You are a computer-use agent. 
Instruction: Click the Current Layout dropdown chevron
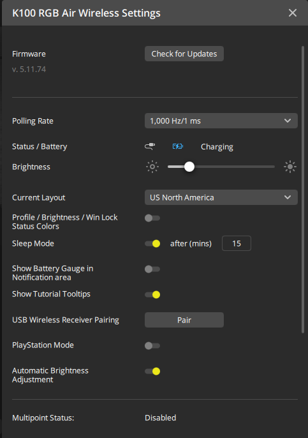[x=288, y=197]
